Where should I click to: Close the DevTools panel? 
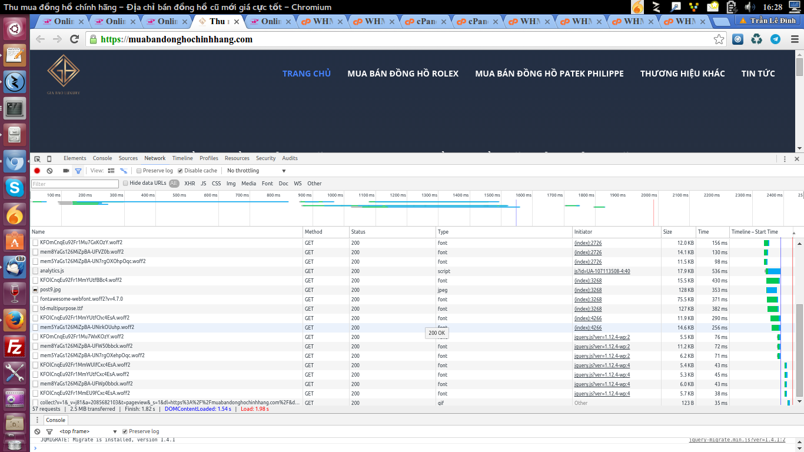[797, 159]
